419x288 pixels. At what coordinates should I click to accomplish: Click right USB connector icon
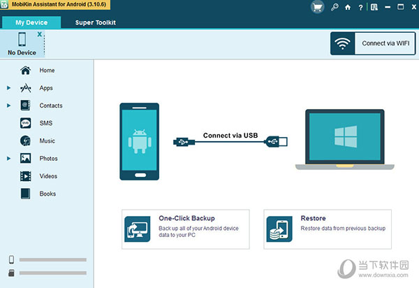pyautogui.click(x=276, y=141)
